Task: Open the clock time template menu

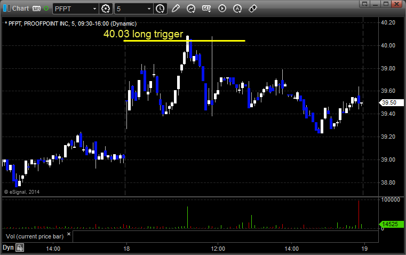Action: (160, 9)
